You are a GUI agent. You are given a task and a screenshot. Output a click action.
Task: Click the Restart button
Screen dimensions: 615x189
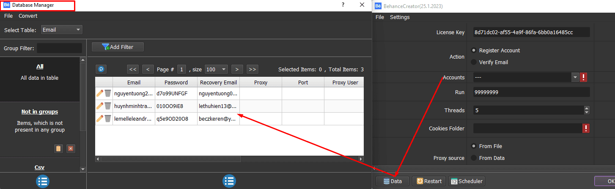pyautogui.click(x=429, y=181)
